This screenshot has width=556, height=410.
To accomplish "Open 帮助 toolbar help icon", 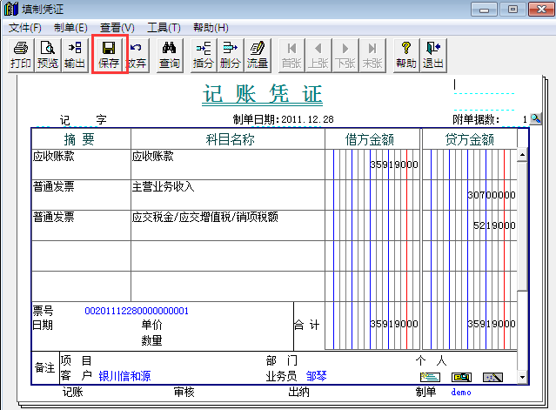I will point(405,55).
